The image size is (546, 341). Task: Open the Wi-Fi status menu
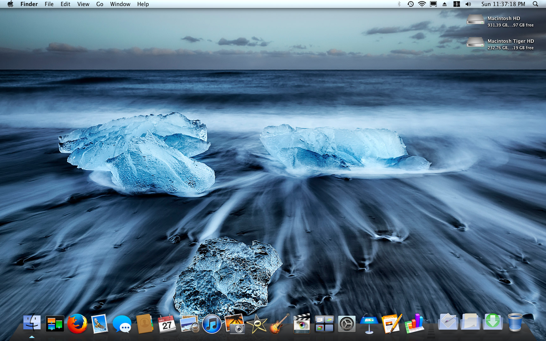click(422, 4)
